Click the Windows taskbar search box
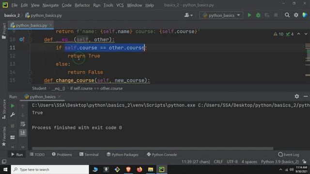This screenshot has height=174, width=310. [x=50, y=170]
